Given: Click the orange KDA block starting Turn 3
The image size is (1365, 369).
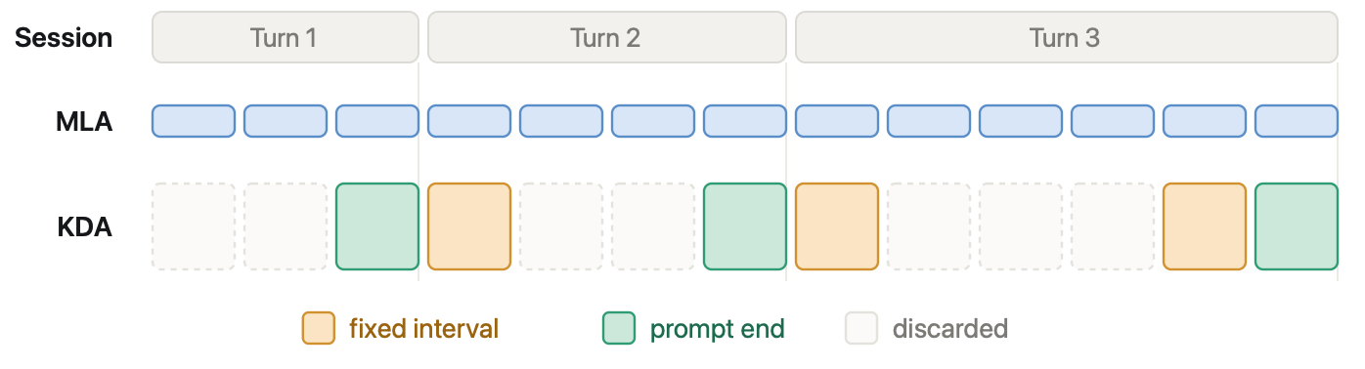Looking at the screenshot, I should pos(837,226).
